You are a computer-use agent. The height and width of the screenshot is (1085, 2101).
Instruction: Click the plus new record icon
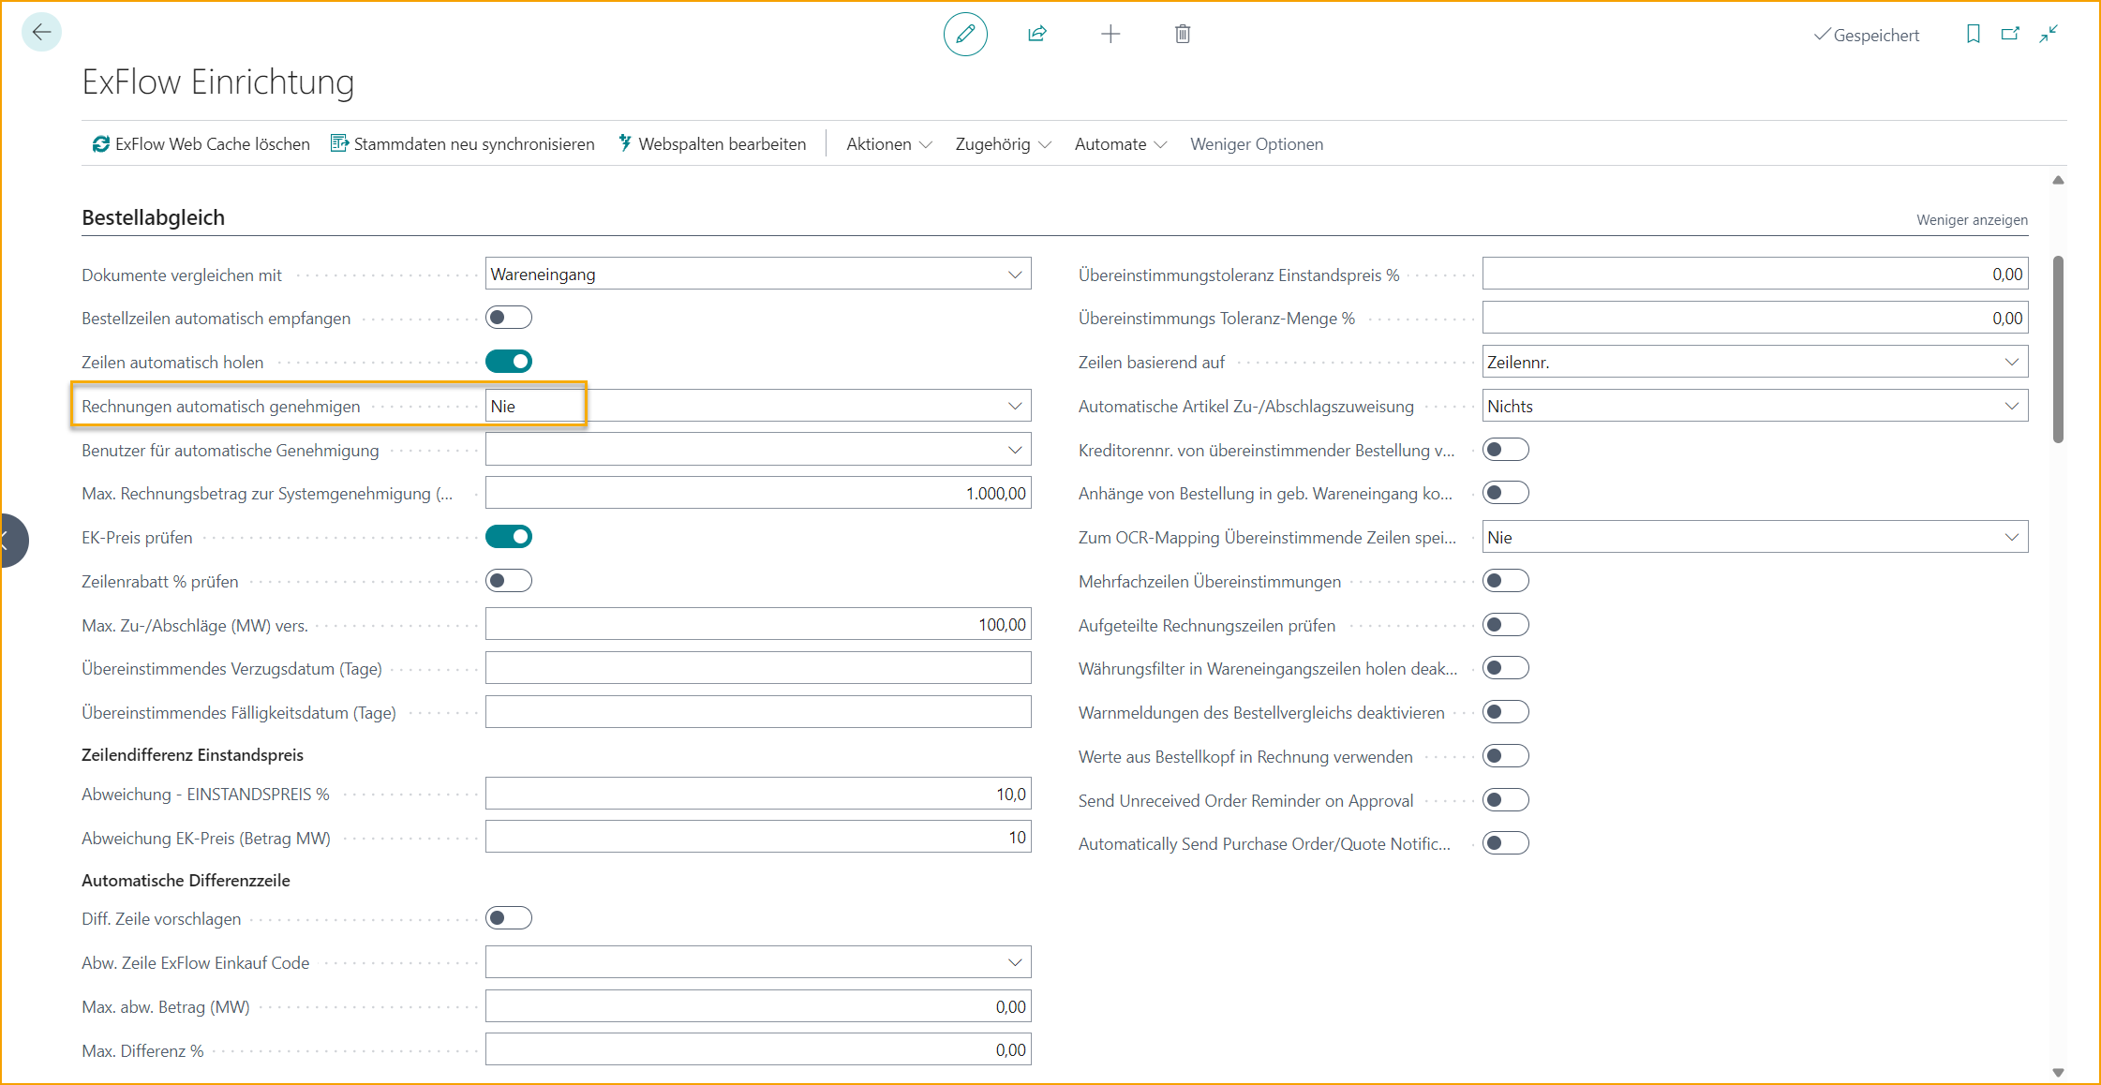pos(1110,35)
